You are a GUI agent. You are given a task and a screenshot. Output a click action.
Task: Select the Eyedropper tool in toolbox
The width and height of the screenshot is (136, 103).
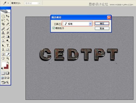pyautogui.click(x=8, y=54)
